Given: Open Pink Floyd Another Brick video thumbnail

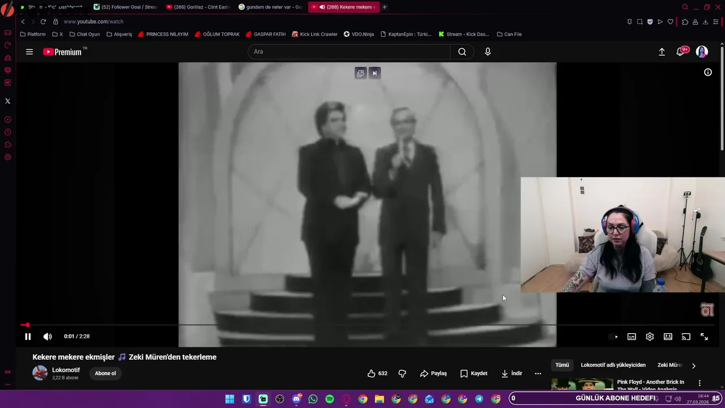Looking at the screenshot, I should [582, 384].
